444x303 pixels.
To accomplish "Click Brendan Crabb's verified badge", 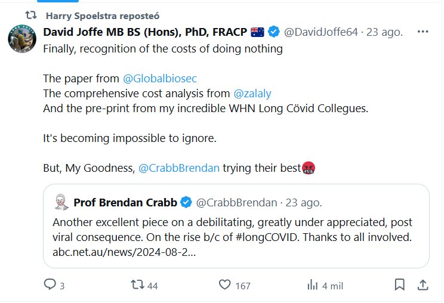I will (x=186, y=203).
